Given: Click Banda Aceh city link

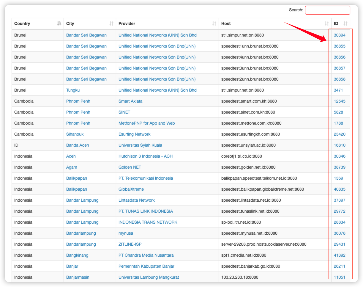Looking at the screenshot, I should point(78,145).
